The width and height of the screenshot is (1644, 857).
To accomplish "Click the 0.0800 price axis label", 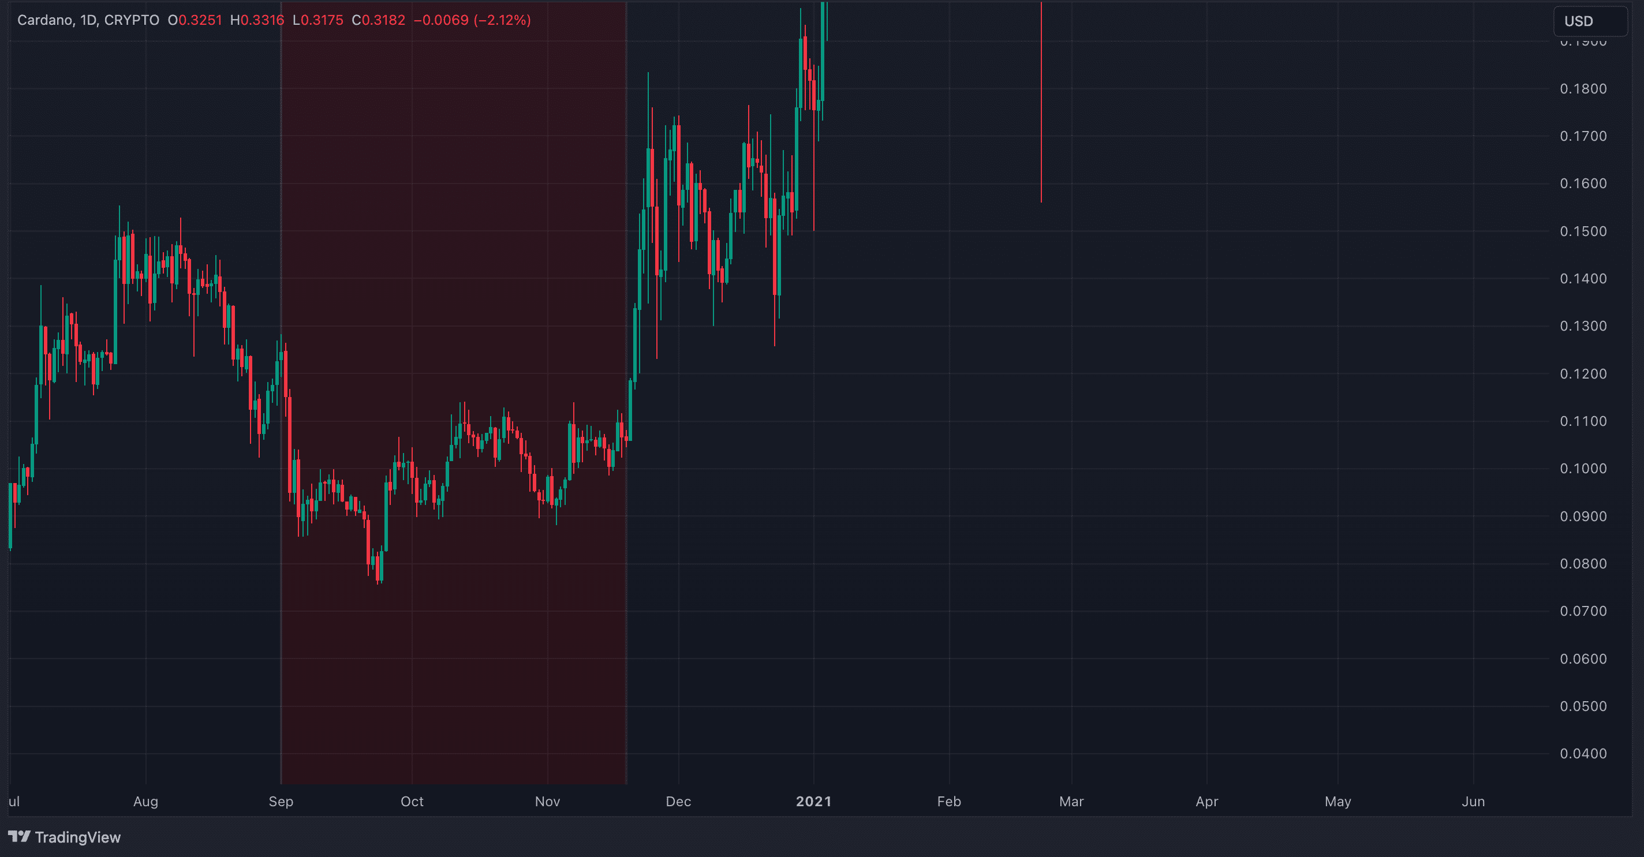I will tap(1583, 563).
